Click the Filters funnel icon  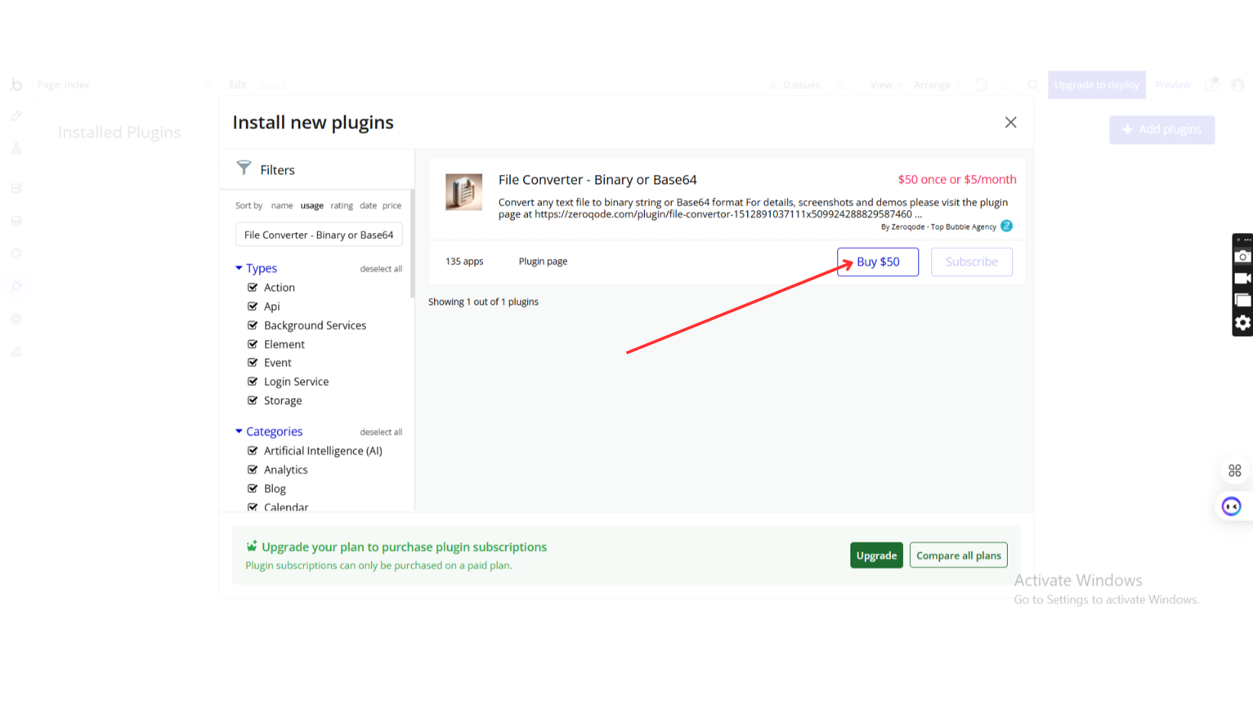point(244,168)
